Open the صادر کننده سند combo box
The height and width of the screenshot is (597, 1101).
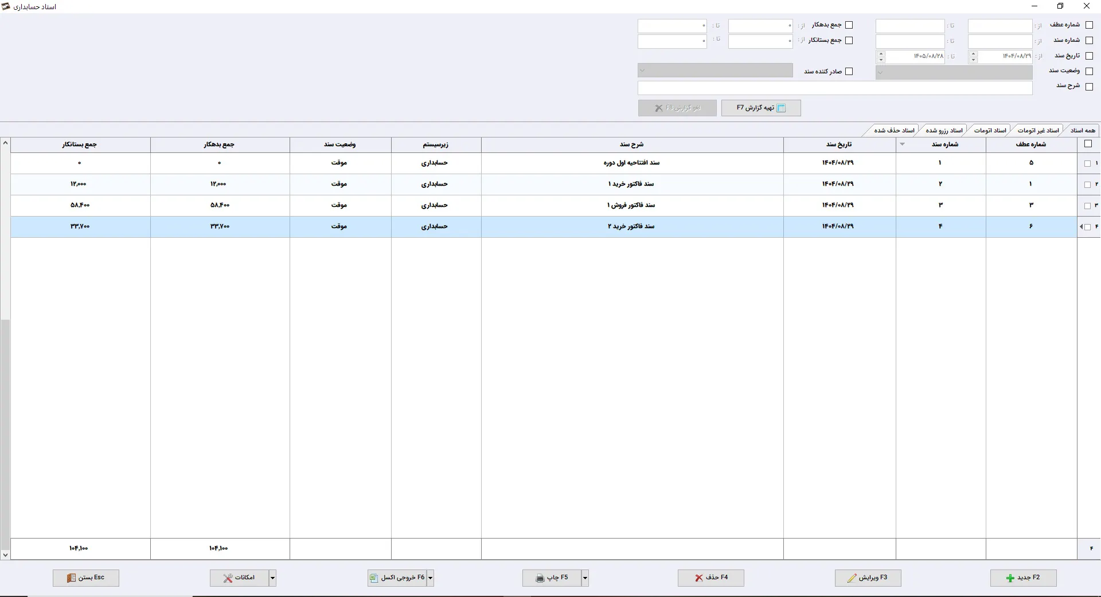pyautogui.click(x=715, y=70)
